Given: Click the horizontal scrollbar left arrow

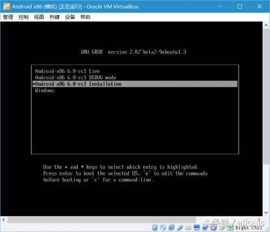Looking at the screenshot, I should coord(4,220).
